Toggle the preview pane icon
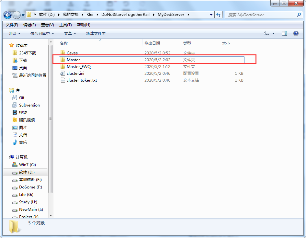The height and width of the screenshot is (238, 306). click(284, 33)
